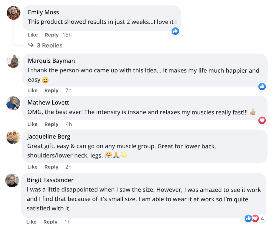Like Jacqueline Berg's comment

[x=32, y=167]
